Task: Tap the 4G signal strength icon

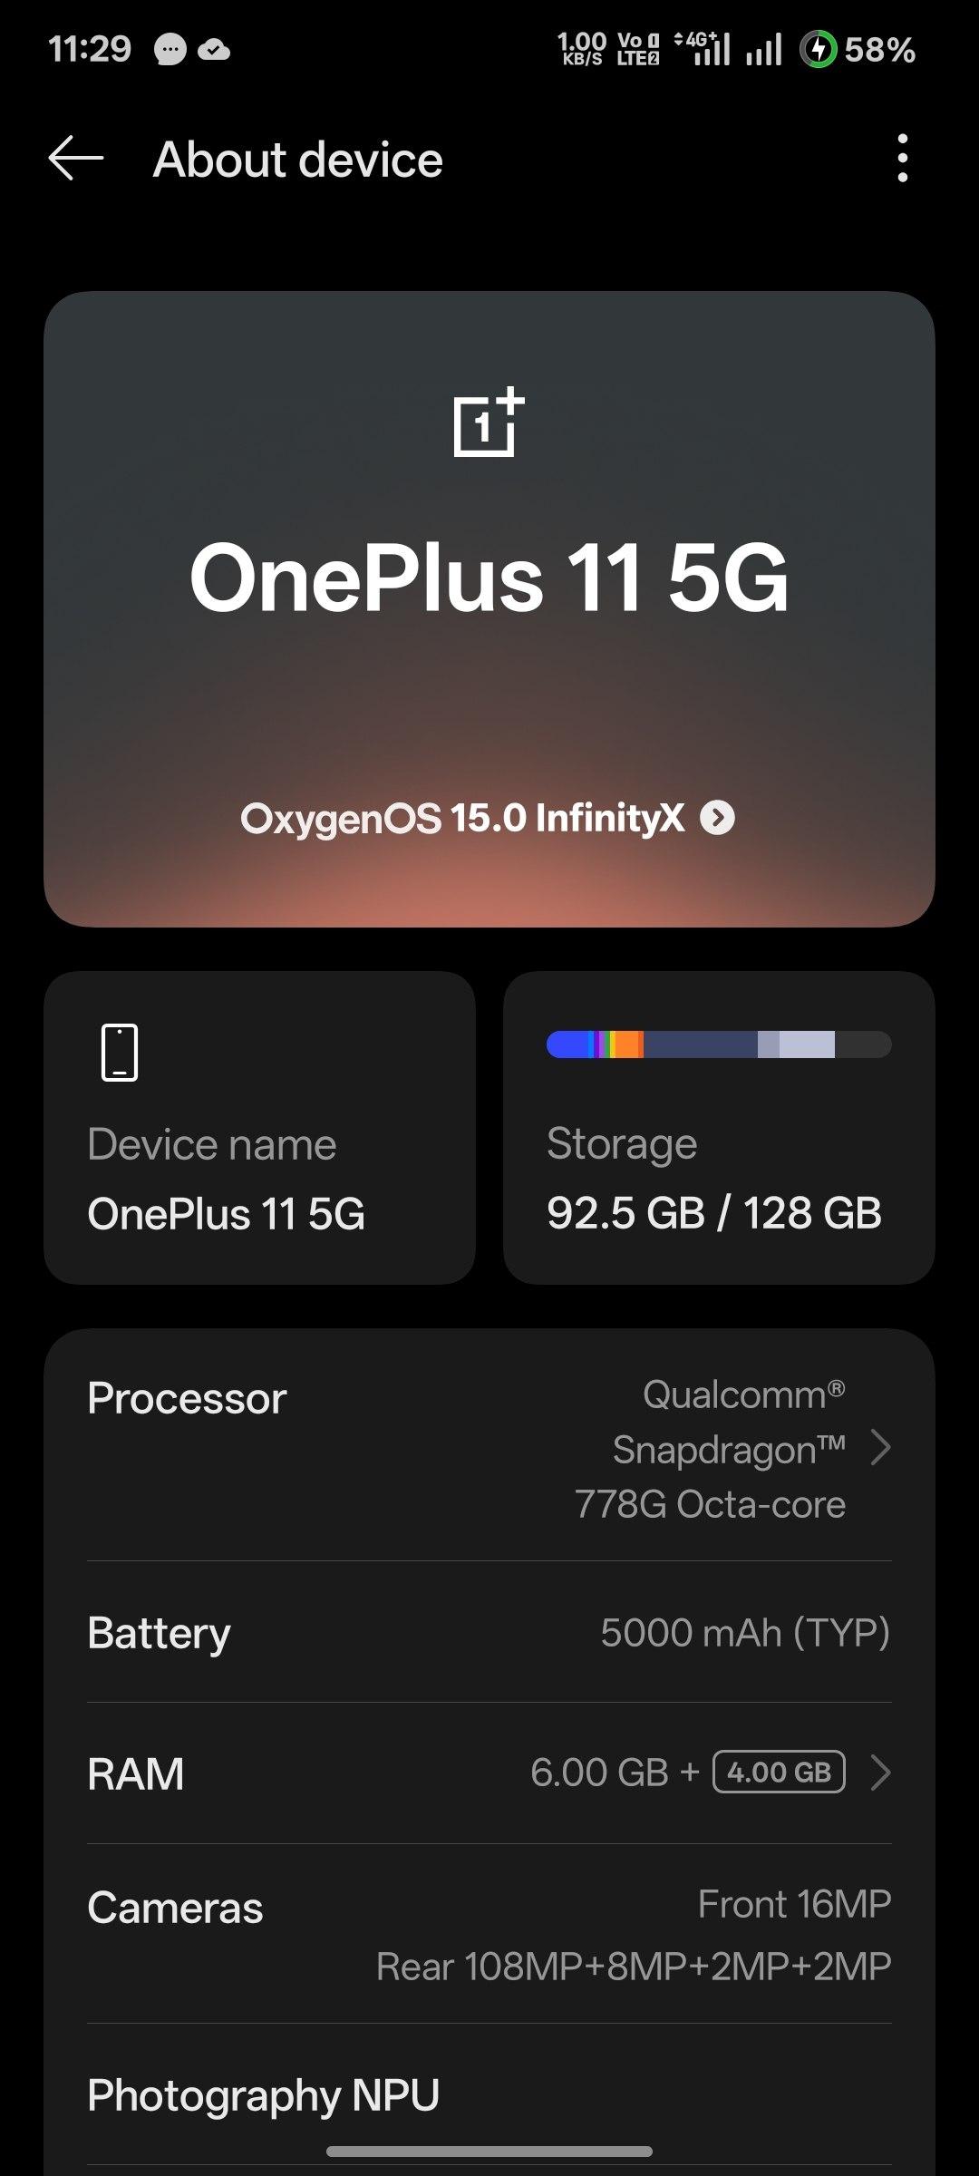Action: tap(703, 49)
